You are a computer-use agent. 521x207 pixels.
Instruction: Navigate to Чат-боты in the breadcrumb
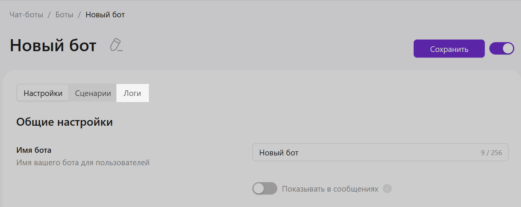[26, 15]
